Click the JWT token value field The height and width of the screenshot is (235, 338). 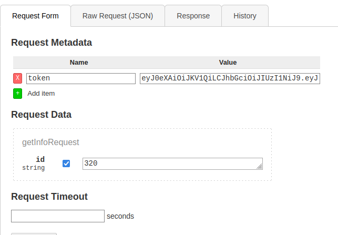coord(230,78)
